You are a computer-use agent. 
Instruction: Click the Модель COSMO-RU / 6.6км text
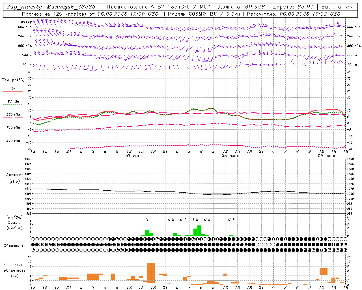[204, 14]
